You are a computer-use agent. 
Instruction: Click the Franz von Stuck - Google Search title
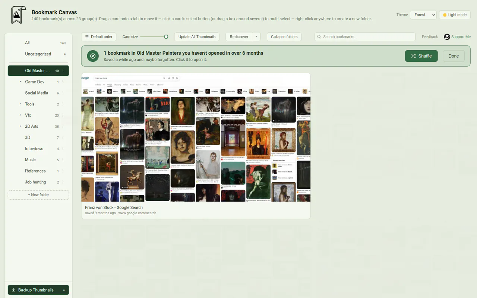pos(114,207)
